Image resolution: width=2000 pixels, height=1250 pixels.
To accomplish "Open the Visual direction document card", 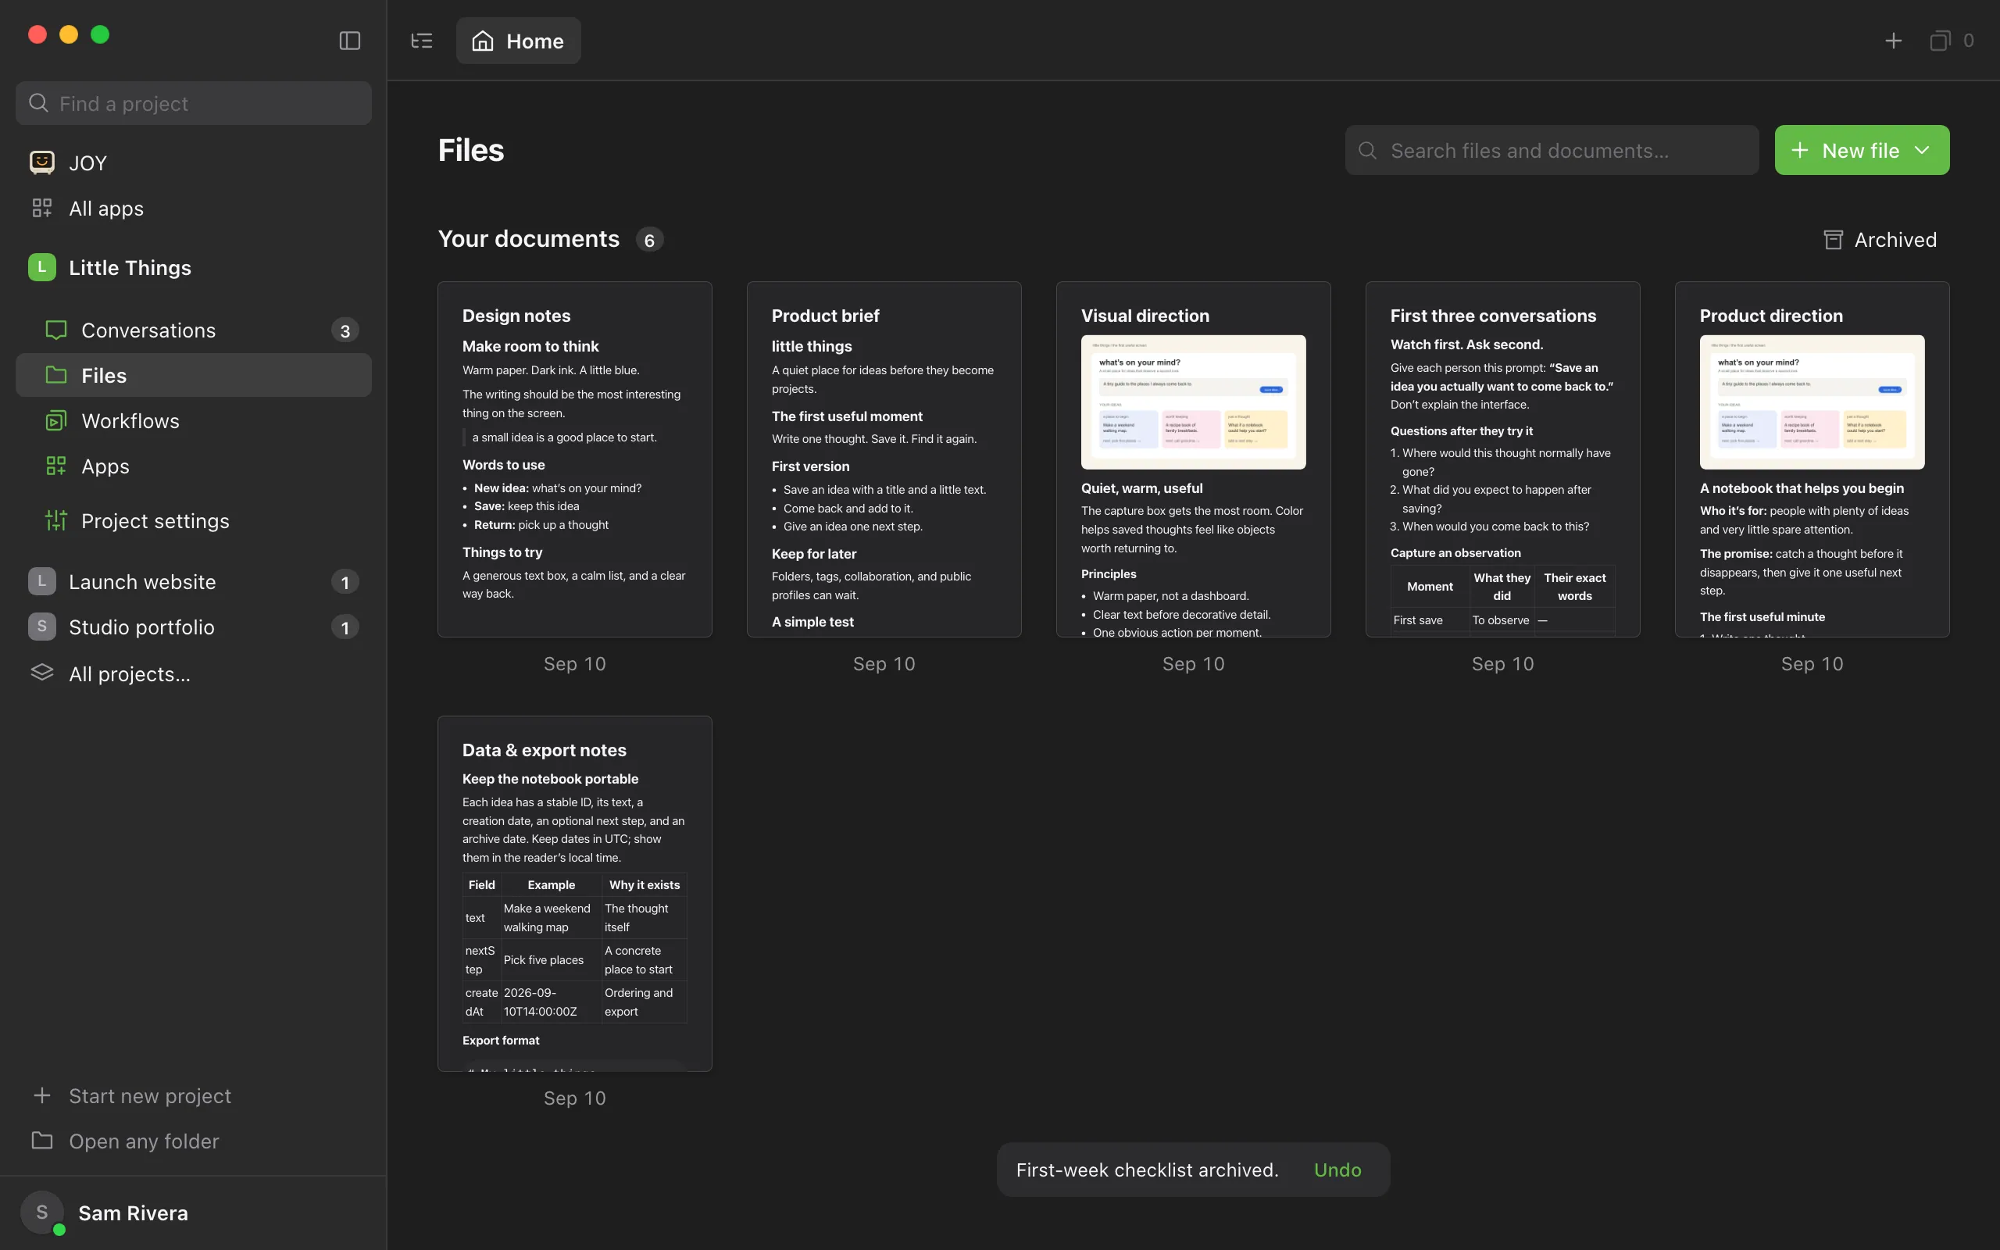I will (x=1194, y=459).
